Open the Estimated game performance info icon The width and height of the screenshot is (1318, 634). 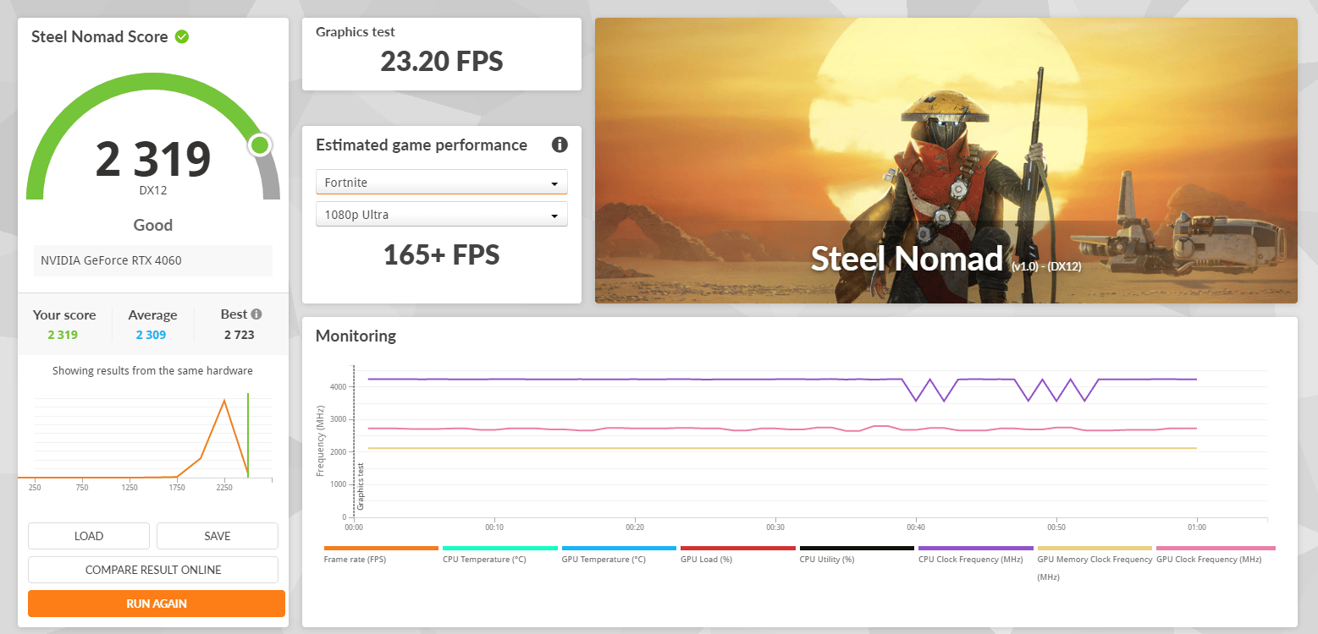point(560,145)
